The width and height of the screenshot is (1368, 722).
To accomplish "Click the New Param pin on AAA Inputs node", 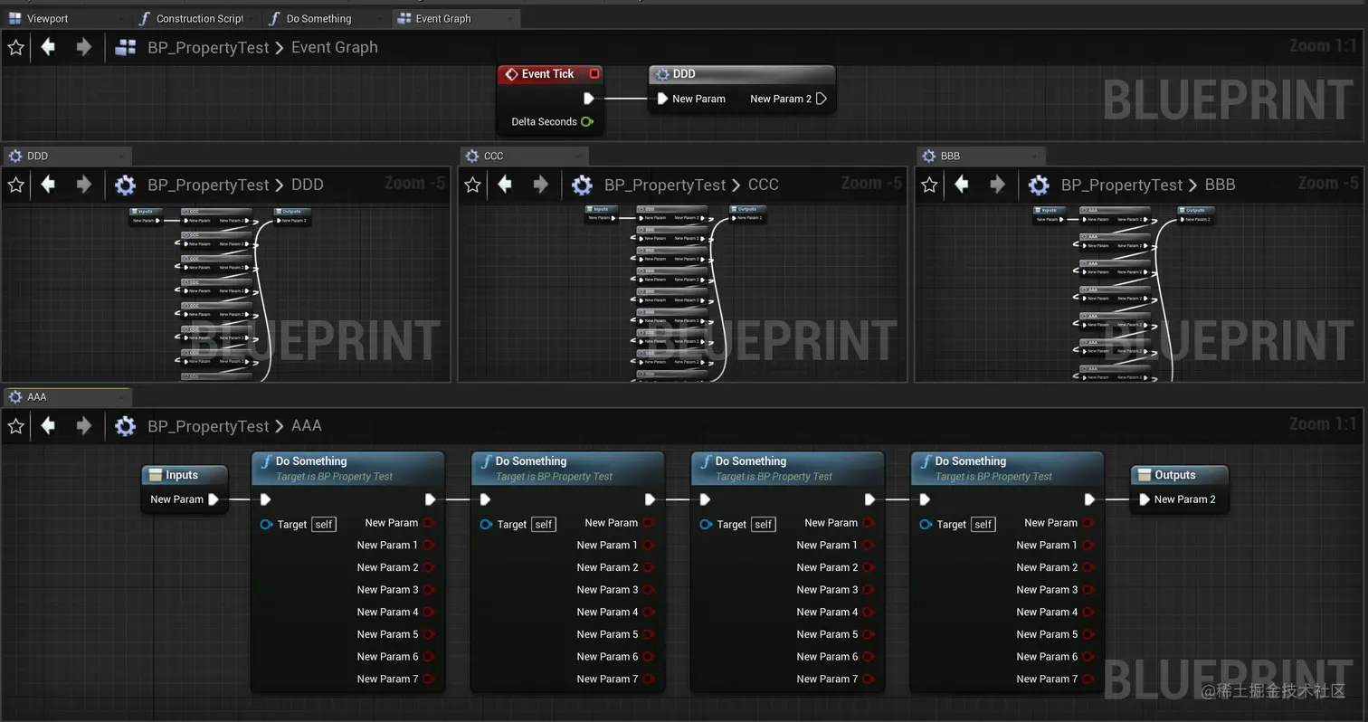I will pyautogui.click(x=214, y=499).
